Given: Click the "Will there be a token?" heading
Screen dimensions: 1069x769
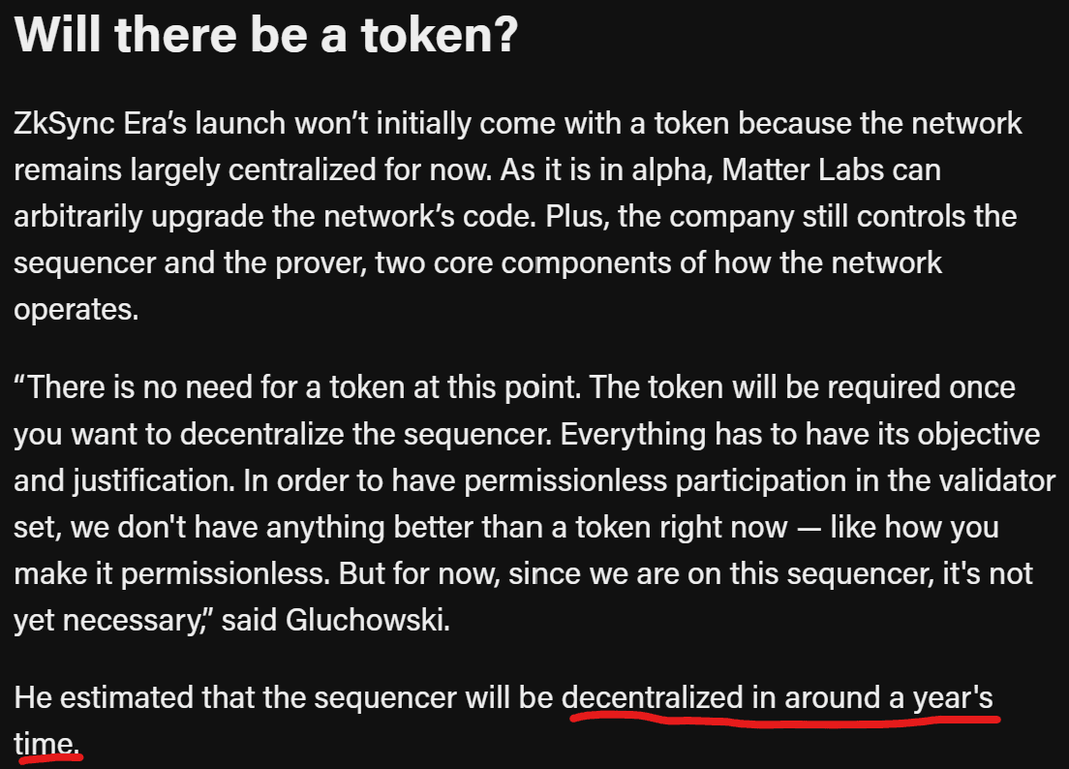Looking at the screenshot, I should 266,34.
